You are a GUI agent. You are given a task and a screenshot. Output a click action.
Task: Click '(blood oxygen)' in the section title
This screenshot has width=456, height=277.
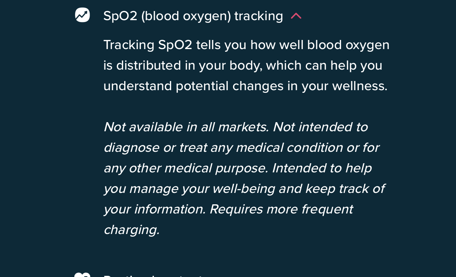(x=186, y=16)
